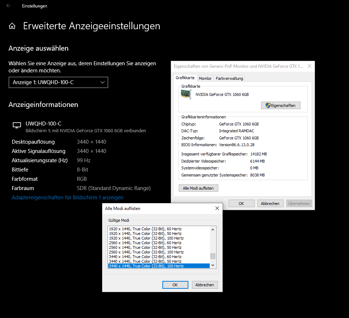Select 1920 x 1440, 60 Hertz mode

pyautogui.click(x=159, y=229)
